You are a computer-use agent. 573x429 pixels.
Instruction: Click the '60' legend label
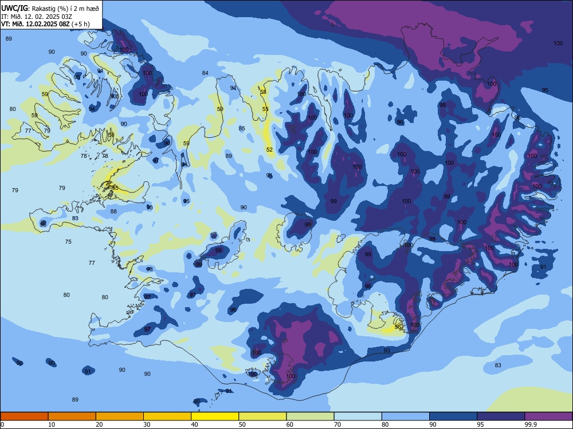(290, 424)
